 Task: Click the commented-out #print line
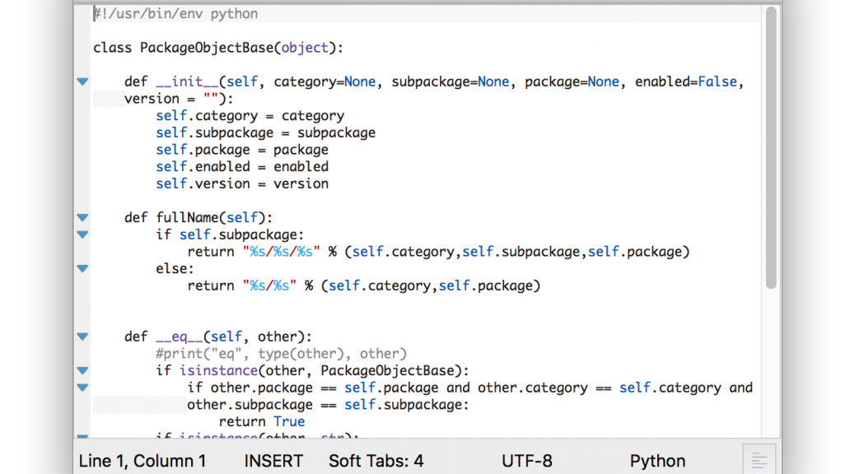click(281, 354)
